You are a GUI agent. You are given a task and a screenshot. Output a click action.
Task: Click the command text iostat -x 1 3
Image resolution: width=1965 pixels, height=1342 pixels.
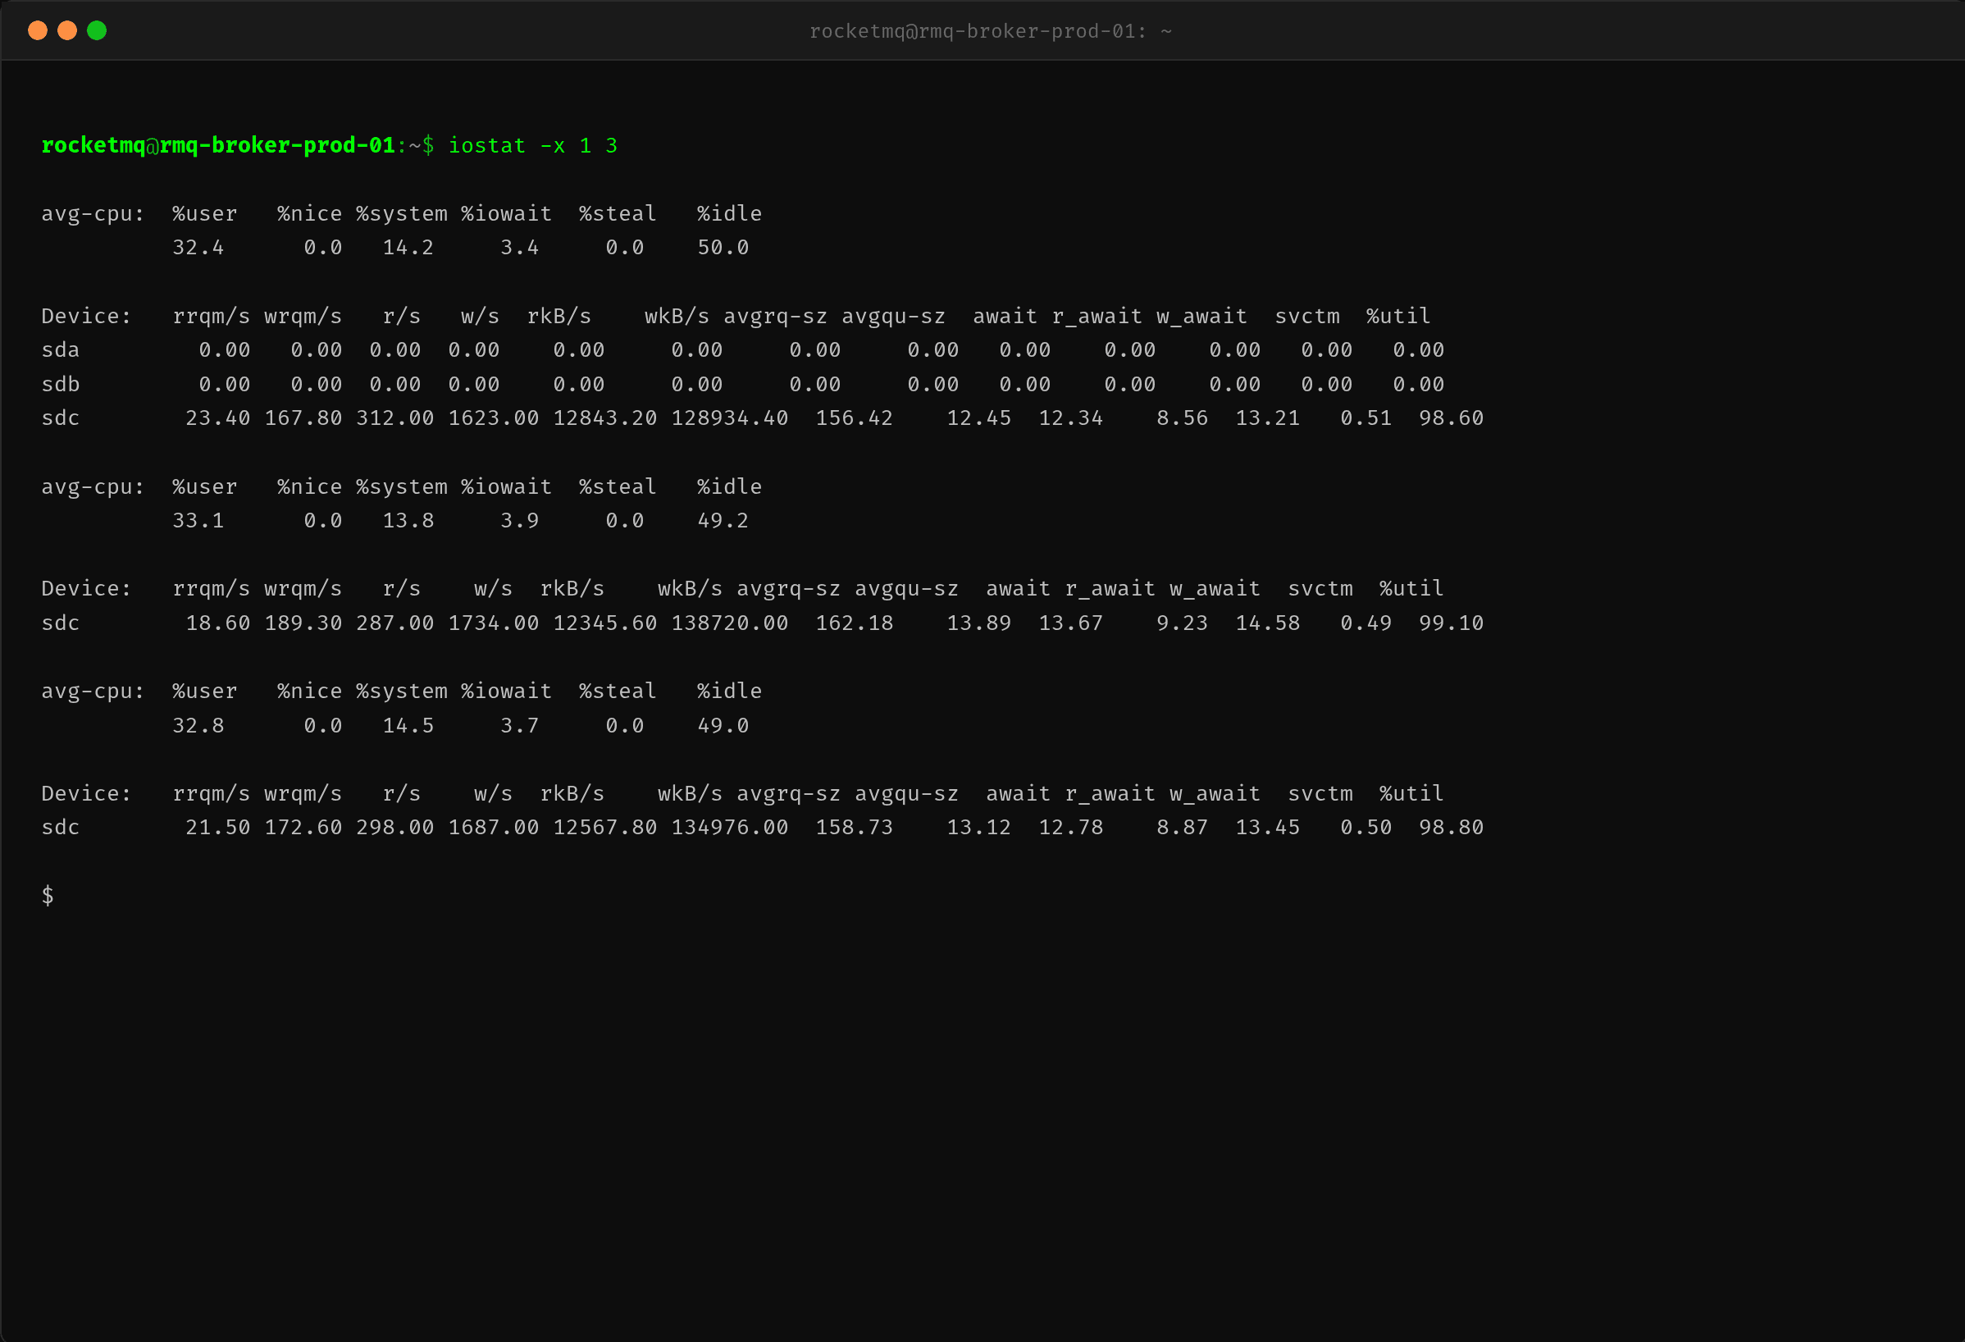[x=533, y=145]
